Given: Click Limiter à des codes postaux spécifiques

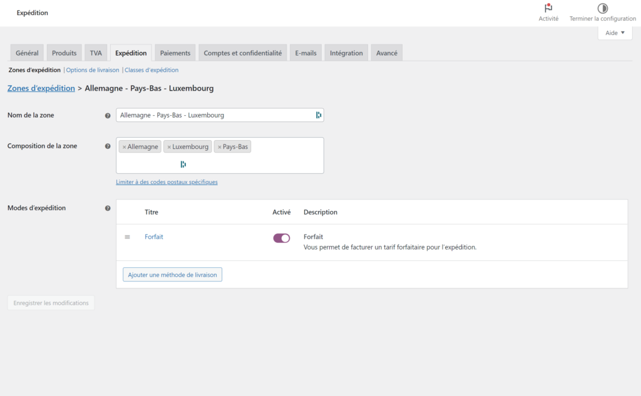Looking at the screenshot, I should (x=167, y=182).
